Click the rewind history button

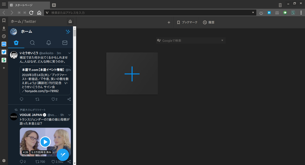[x=19, y=12]
